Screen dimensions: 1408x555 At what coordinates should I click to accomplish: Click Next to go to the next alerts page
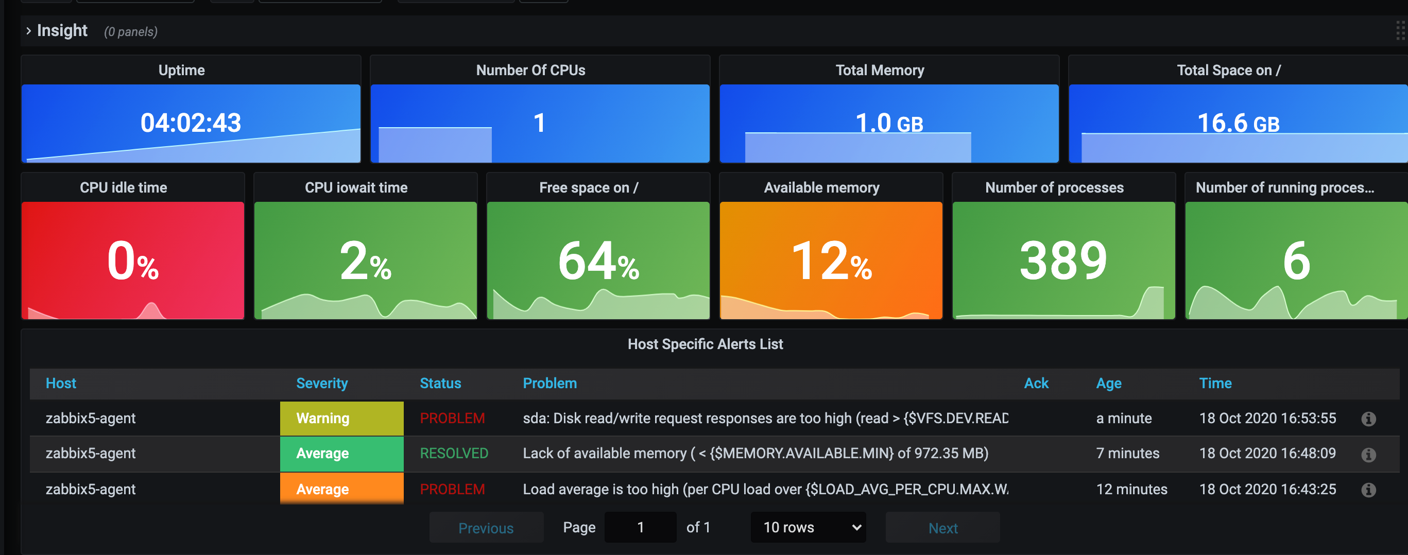click(942, 527)
